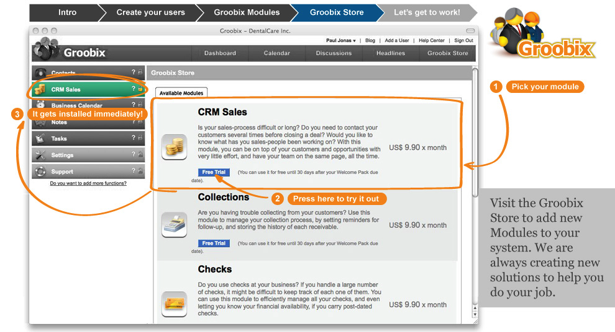Select the CRM Sales sidebar module
The height and width of the screenshot is (332, 615).
tap(88, 89)
